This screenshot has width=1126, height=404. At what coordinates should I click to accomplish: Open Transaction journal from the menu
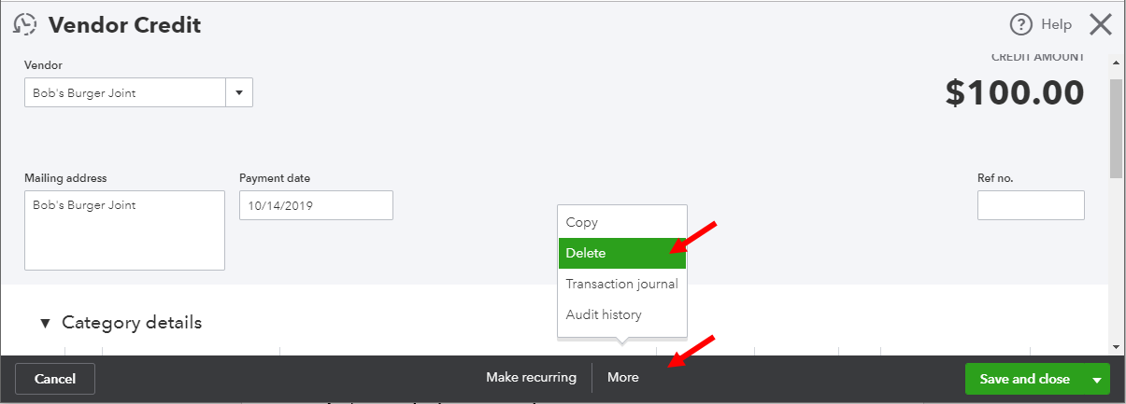pos(622,284)
